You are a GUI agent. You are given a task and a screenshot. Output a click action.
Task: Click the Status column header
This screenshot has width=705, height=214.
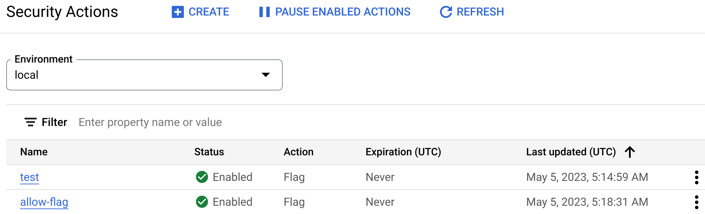click(x=209, y=152)
